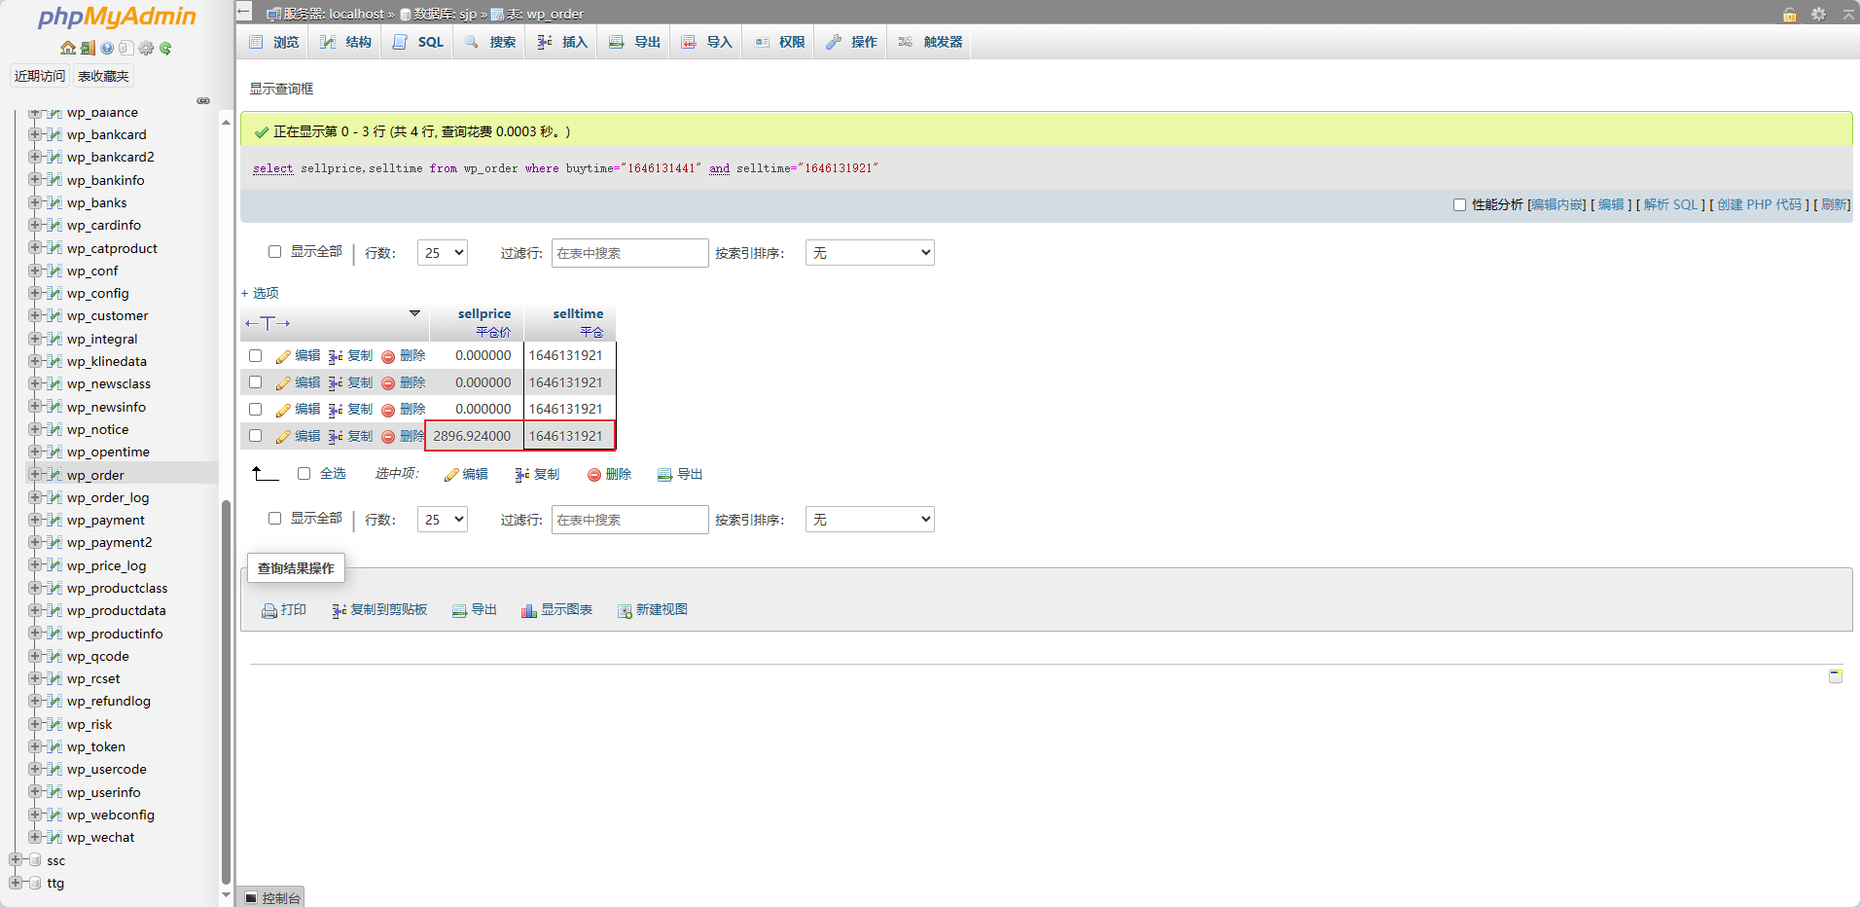
Task: Click the bar chart icon for 显示图表
Action: tap(528, 610)
